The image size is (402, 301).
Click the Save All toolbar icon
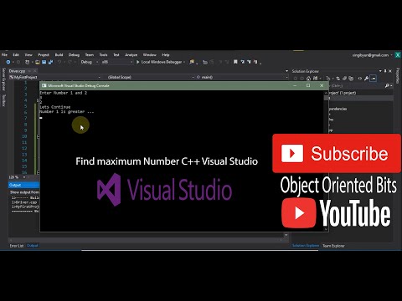50,62
